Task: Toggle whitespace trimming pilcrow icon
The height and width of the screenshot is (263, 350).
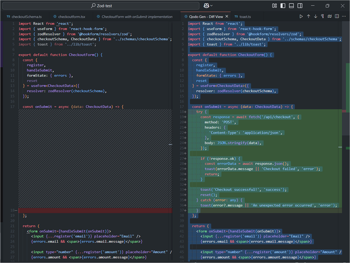Action: click(322, 16)
